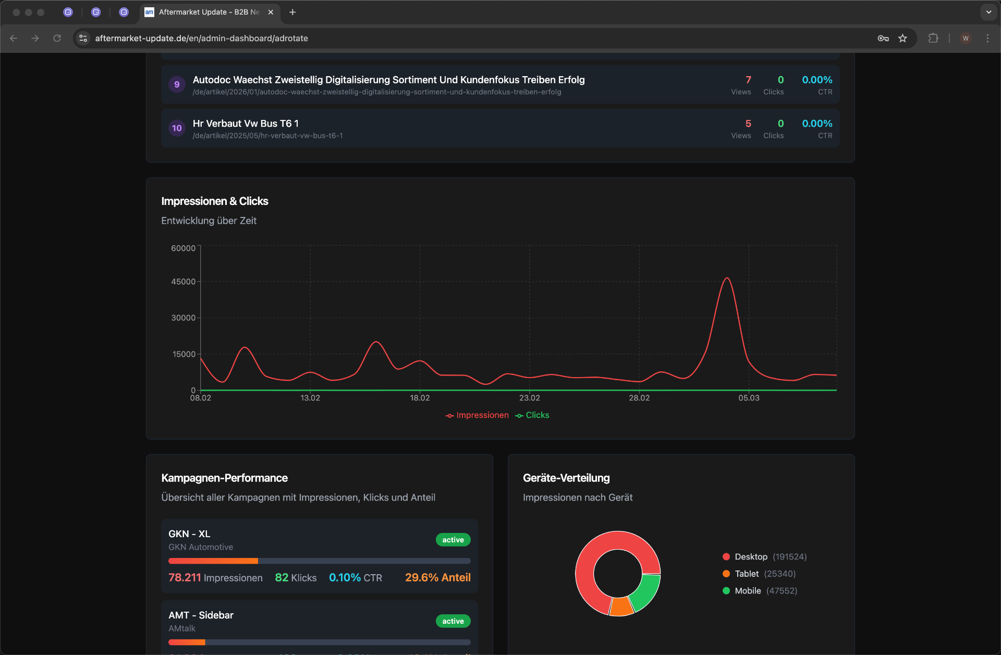1001x655 pixels.
Task: Open a new tab with plus button
Action: [292, 12]
